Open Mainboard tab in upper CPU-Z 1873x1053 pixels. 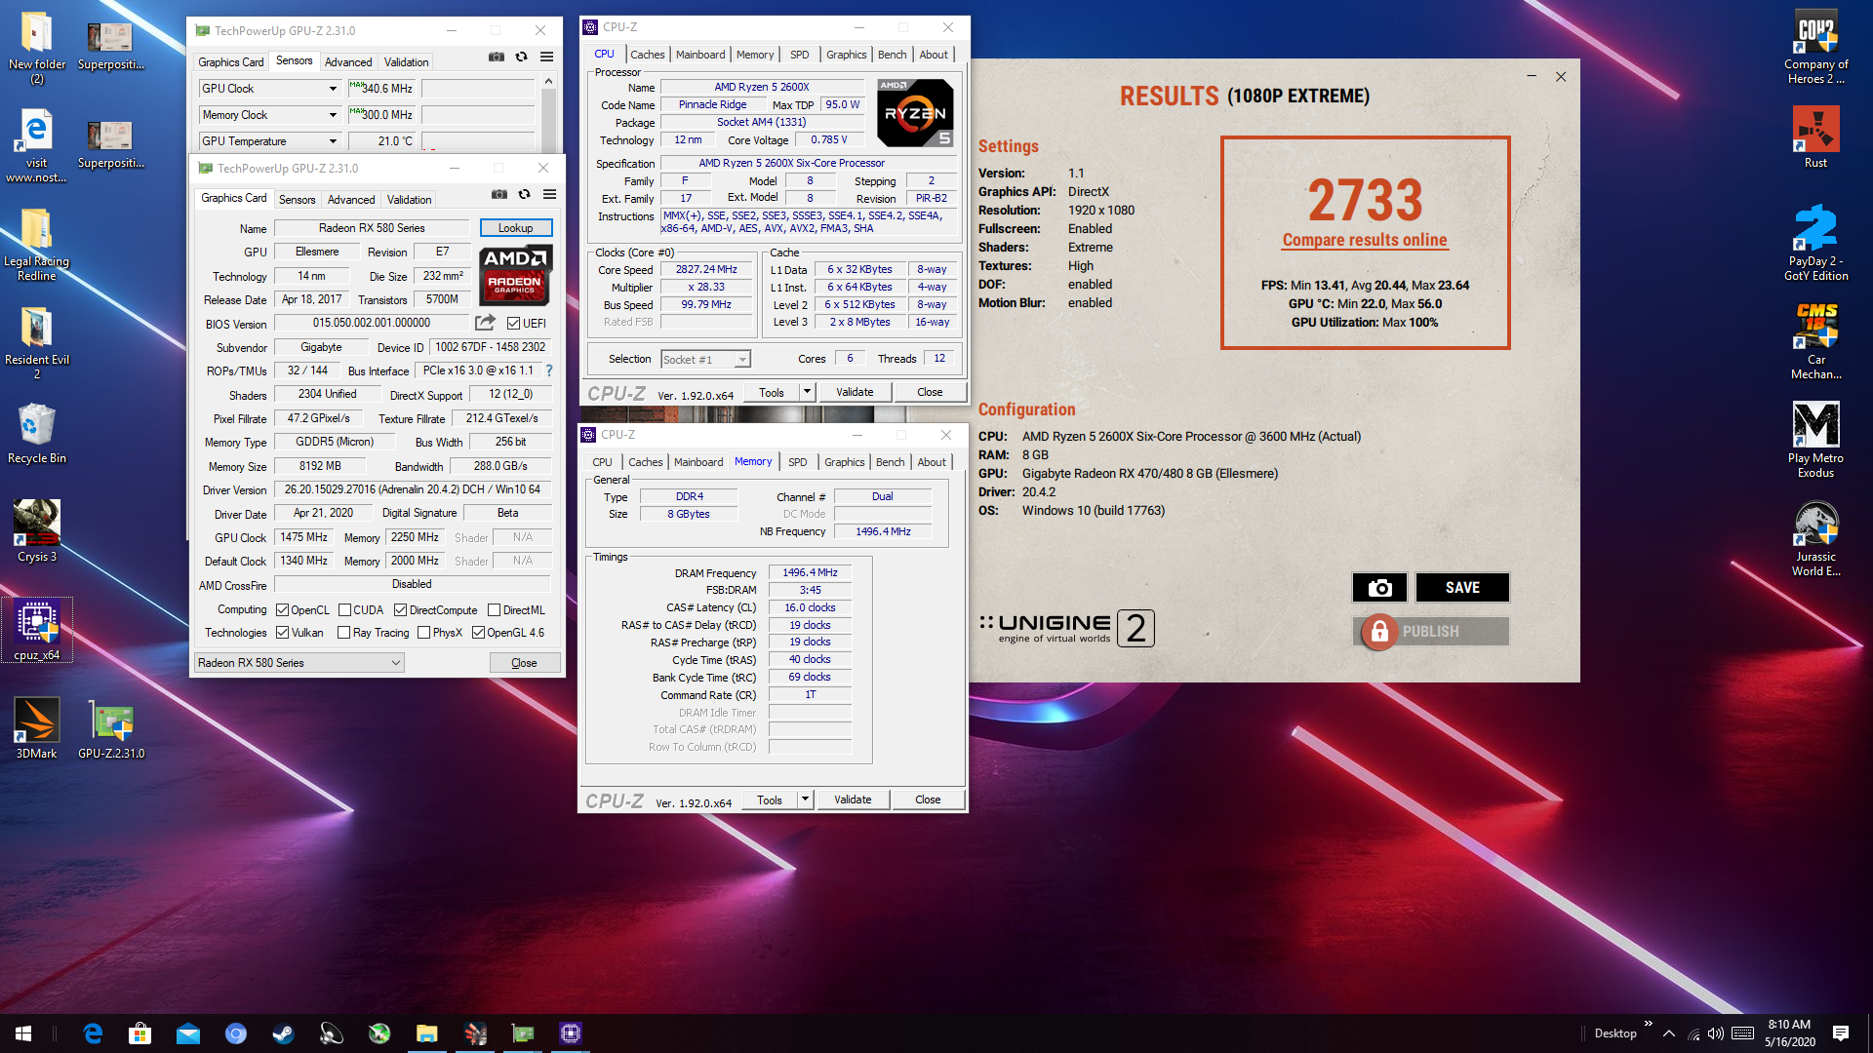click(x=700, y=55)
